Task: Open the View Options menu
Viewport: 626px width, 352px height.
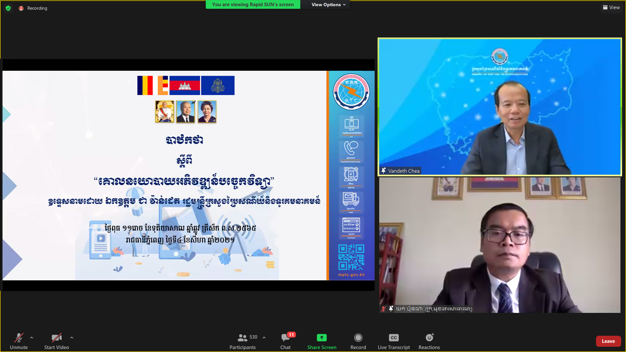Action: click(328, 5)
